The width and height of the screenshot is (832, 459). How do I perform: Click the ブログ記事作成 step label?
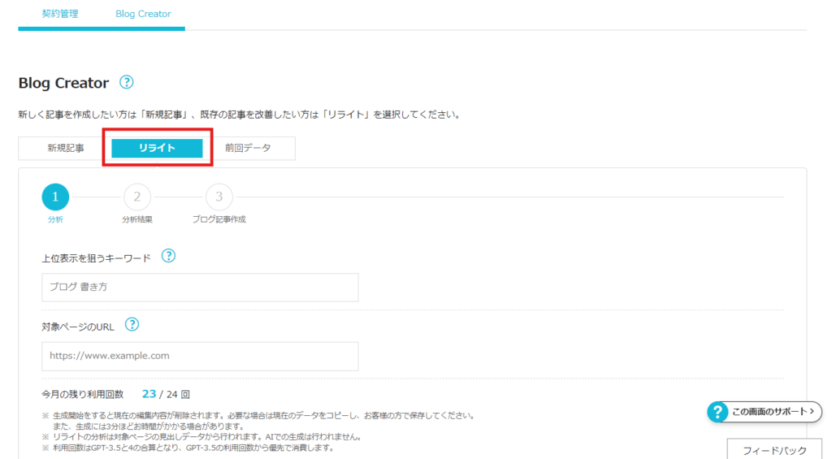pos(219,219)
